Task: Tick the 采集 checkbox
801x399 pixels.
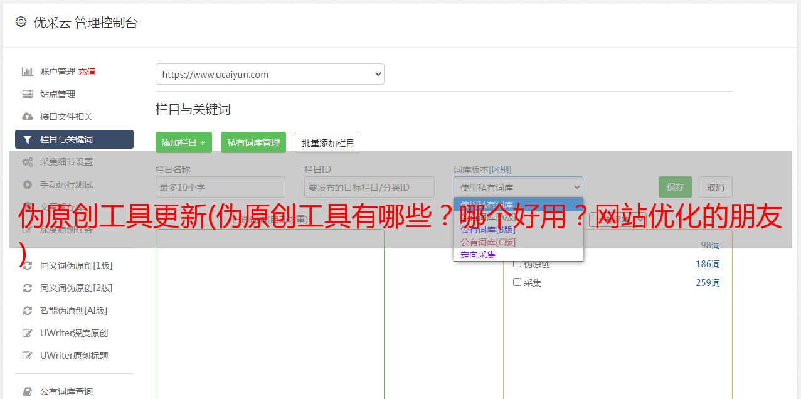Action: pos(517,282)
